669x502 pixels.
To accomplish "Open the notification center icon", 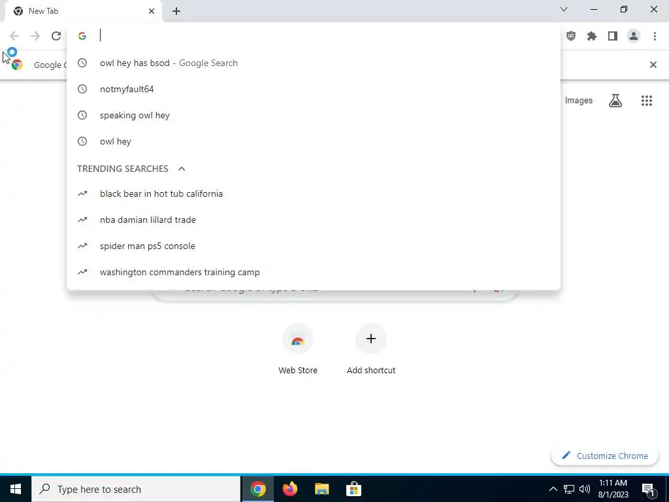I will point(648,490).
